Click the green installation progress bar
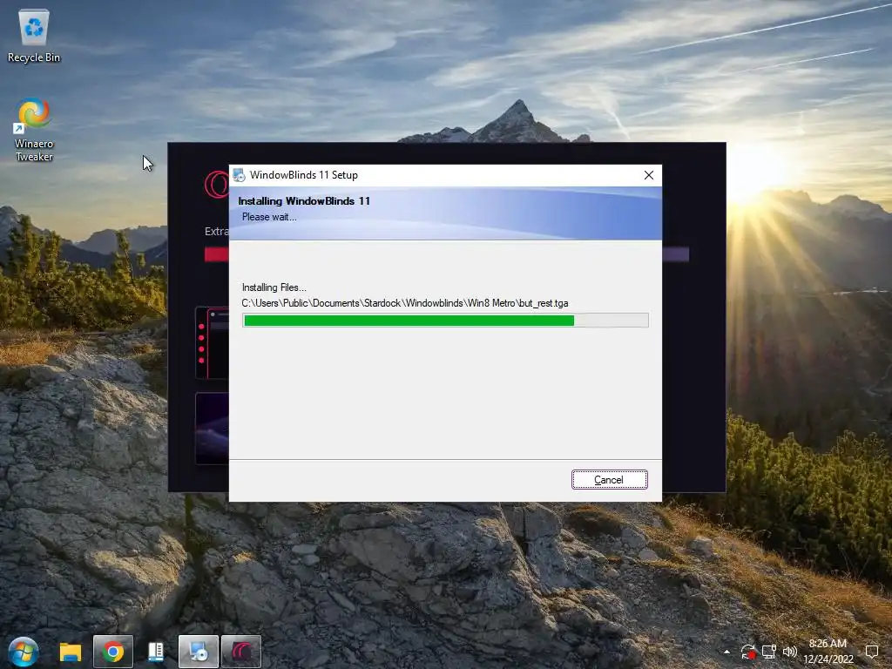Image resolution: width=892 pixels, height=669 pixels. pos(445,321)
